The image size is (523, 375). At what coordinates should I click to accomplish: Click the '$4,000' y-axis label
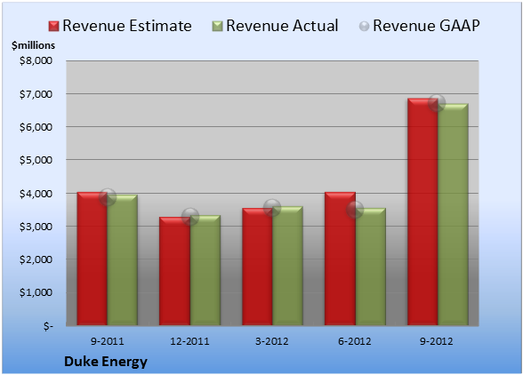(x=36, y=194)
